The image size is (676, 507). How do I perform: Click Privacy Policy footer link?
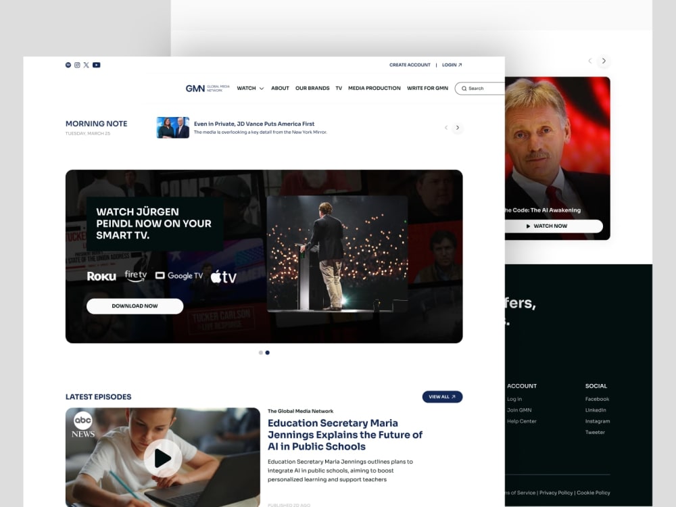(556, 493)
